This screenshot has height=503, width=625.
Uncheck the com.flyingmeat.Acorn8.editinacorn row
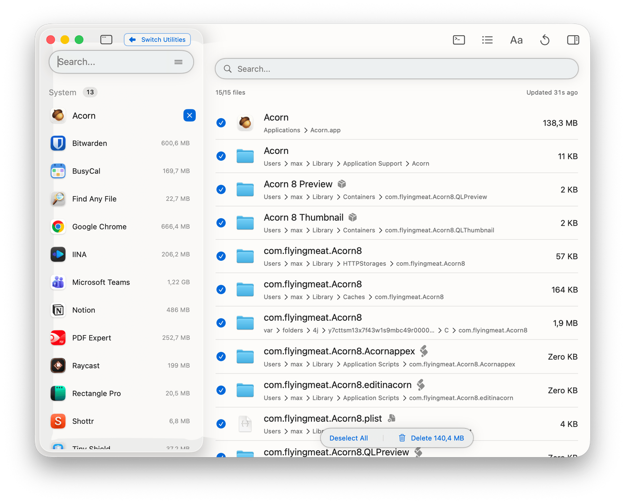(221, 390)
